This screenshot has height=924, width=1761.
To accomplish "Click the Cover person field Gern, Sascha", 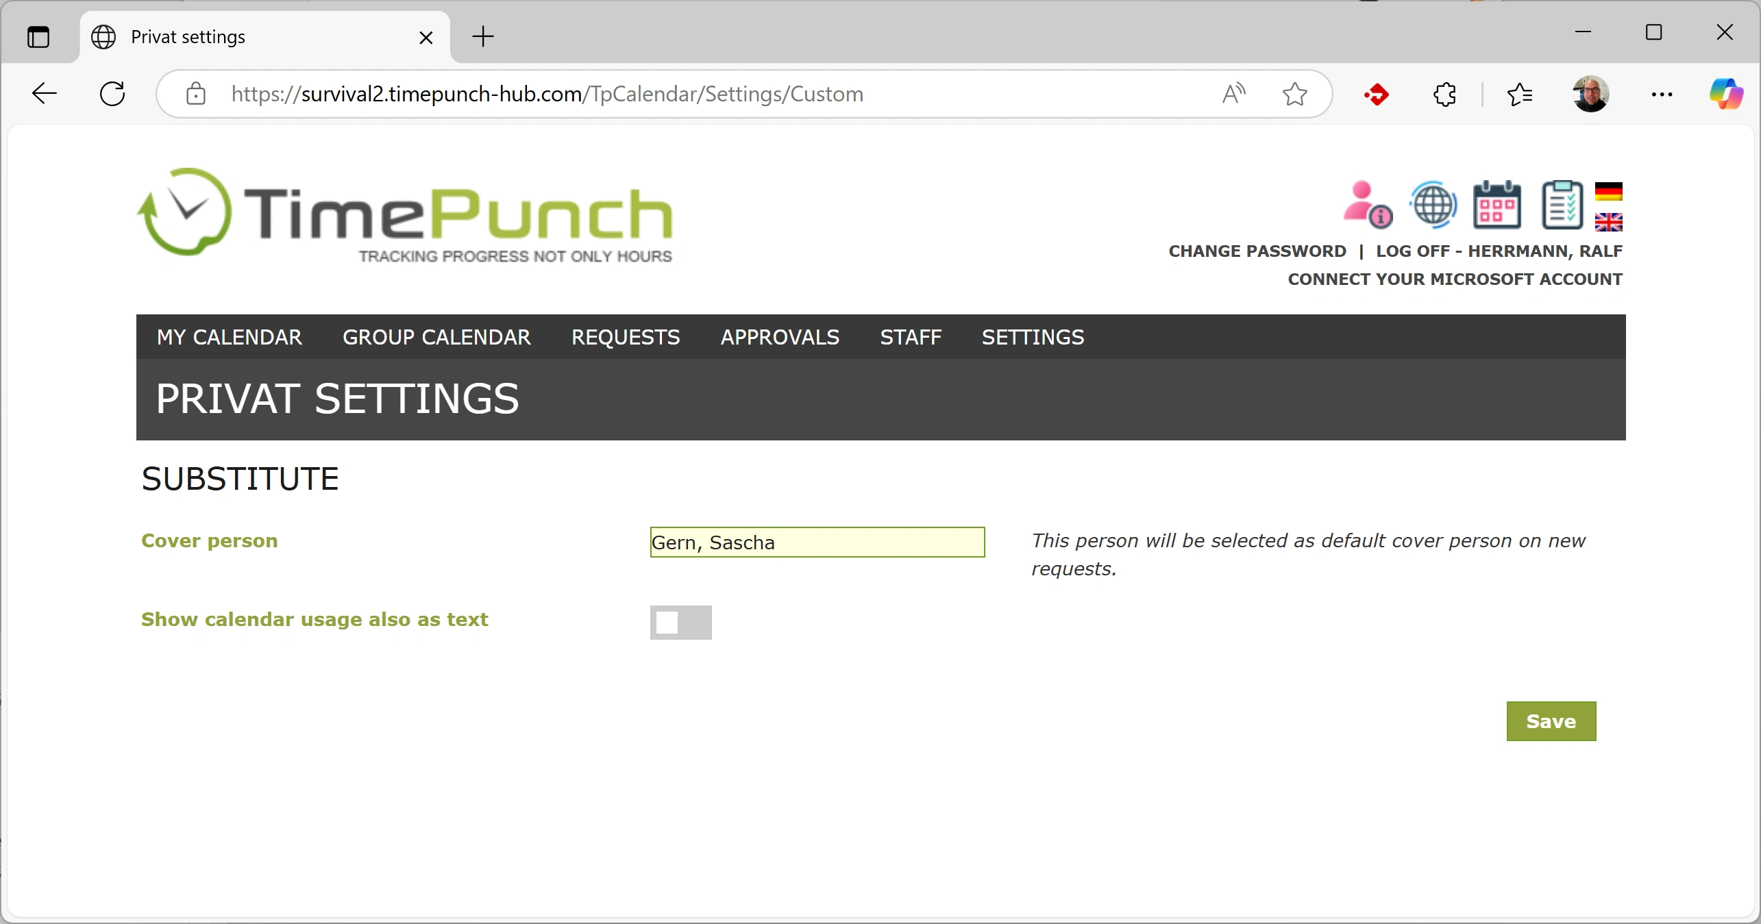I will click(817, 542).
